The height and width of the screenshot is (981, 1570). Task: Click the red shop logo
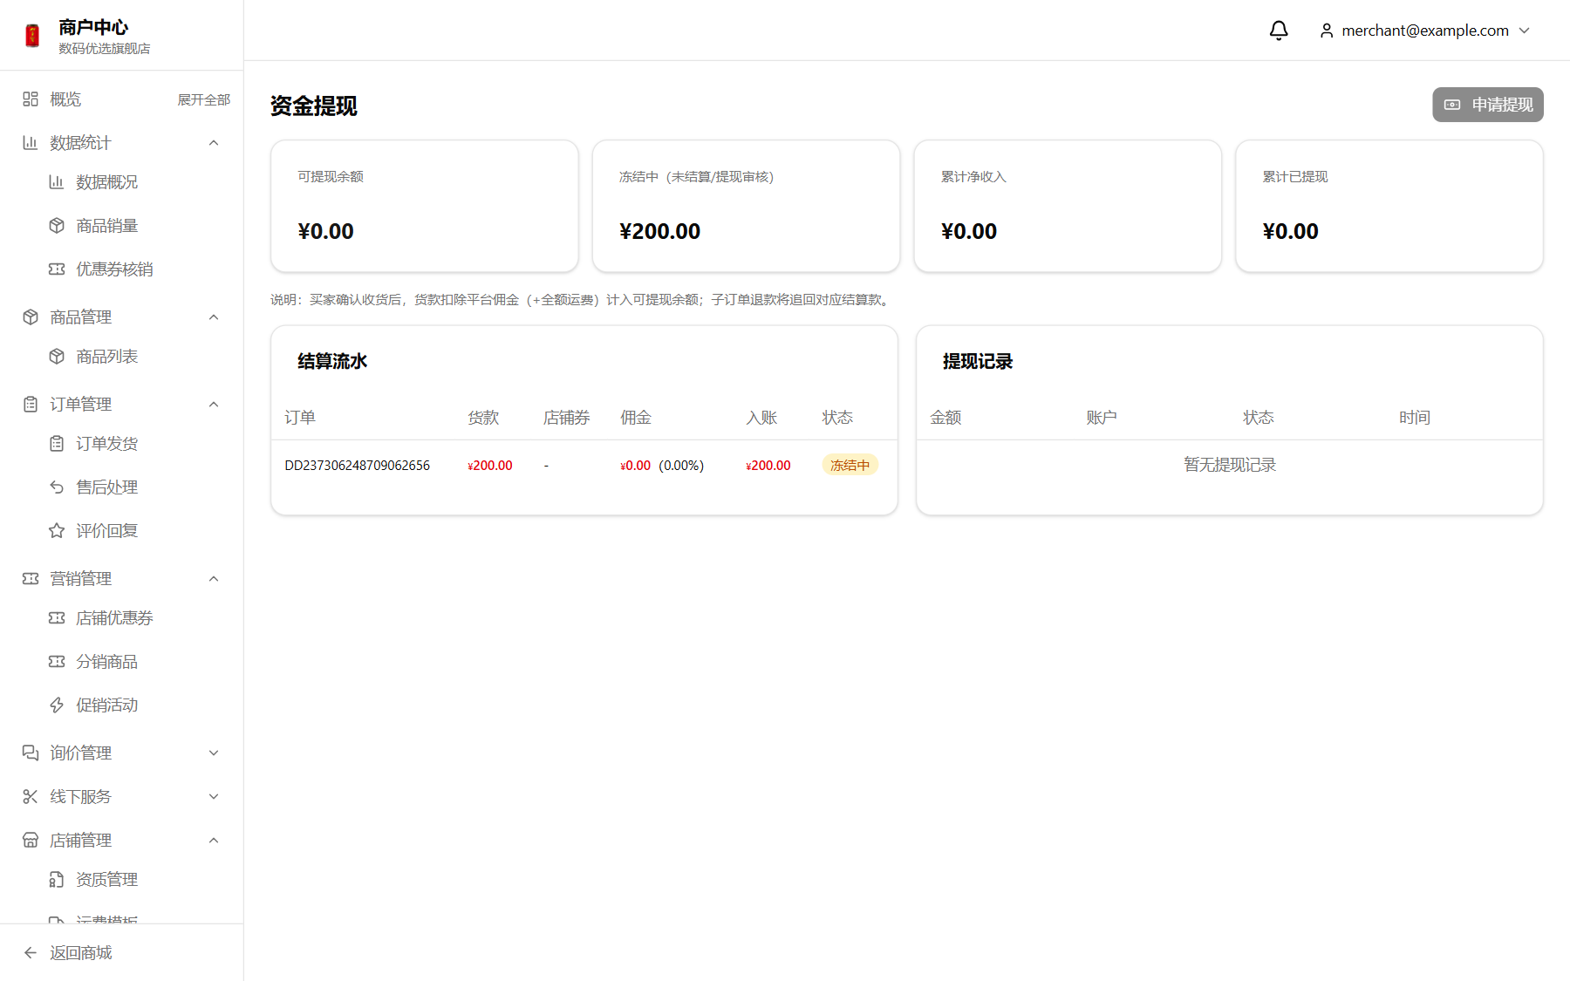point(32,36)
